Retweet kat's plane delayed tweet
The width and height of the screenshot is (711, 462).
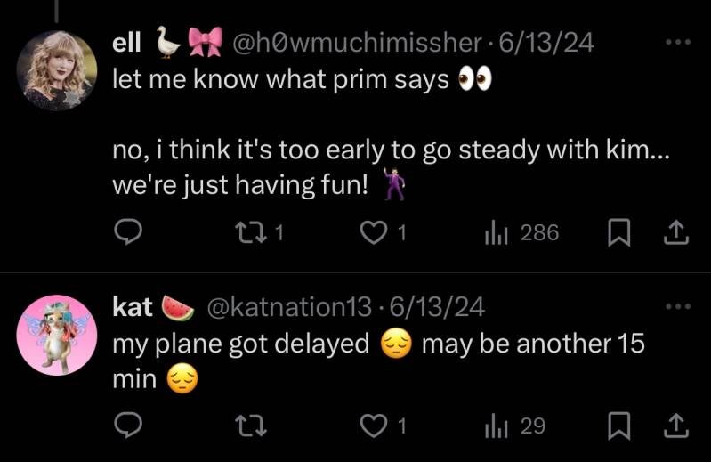(254, 426)
